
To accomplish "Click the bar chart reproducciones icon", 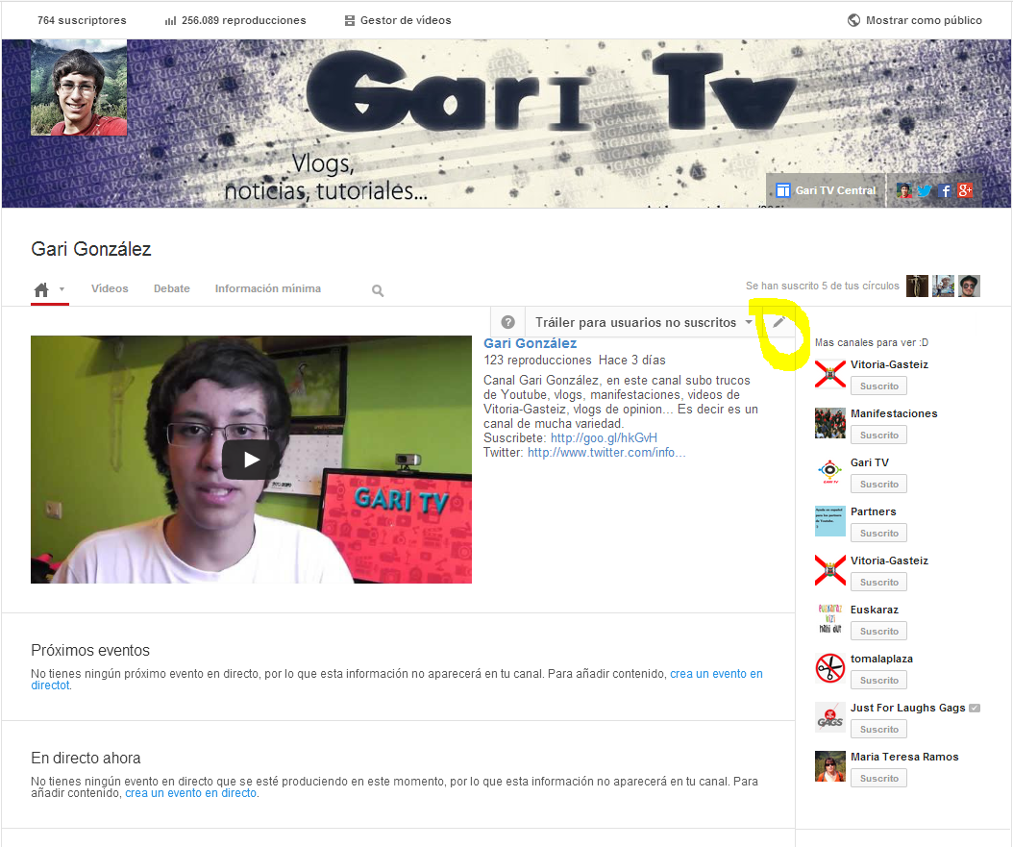I will point(170,21).
